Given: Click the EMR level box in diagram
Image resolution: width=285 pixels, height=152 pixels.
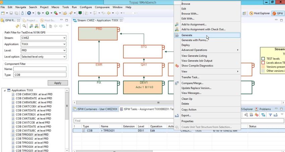Looking at the screenshot, I should pyautogui.click(x=98, y=70).
